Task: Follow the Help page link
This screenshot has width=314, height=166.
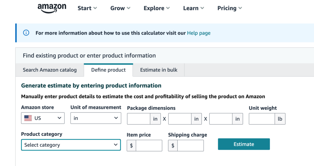Action: 199,33
